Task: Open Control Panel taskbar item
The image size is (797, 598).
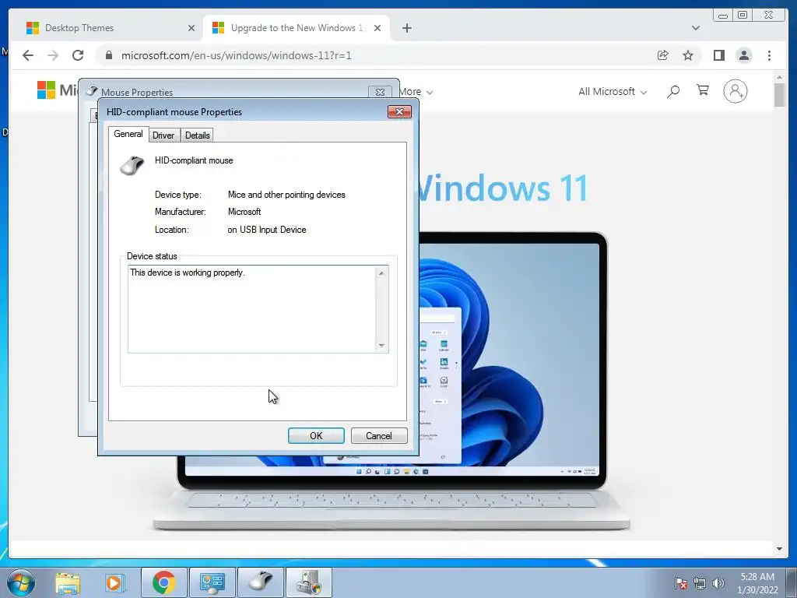Action: pos(212,582)
